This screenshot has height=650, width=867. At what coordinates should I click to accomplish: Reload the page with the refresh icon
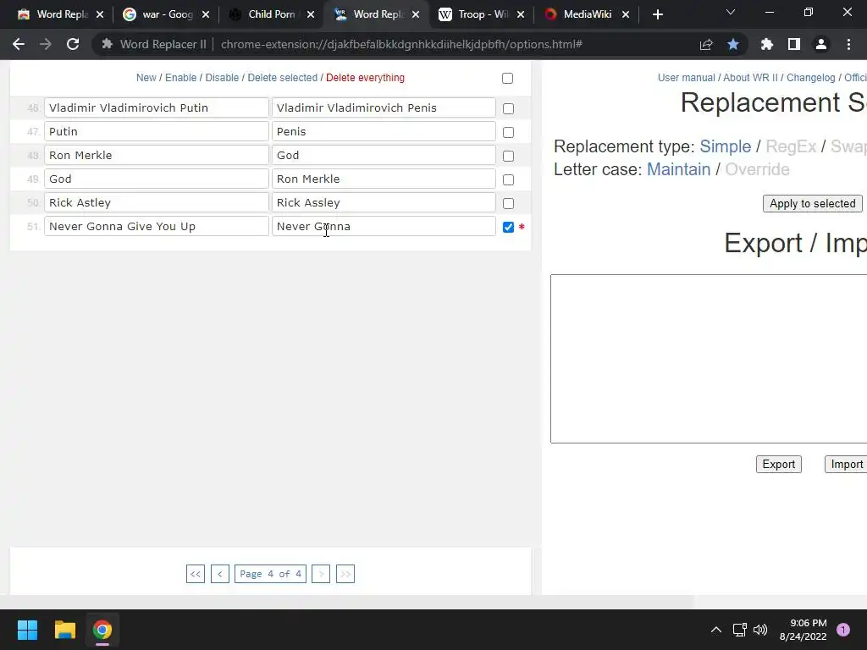(73, 44)
